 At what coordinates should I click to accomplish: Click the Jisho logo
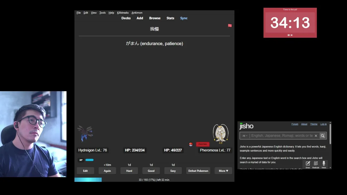246,126
